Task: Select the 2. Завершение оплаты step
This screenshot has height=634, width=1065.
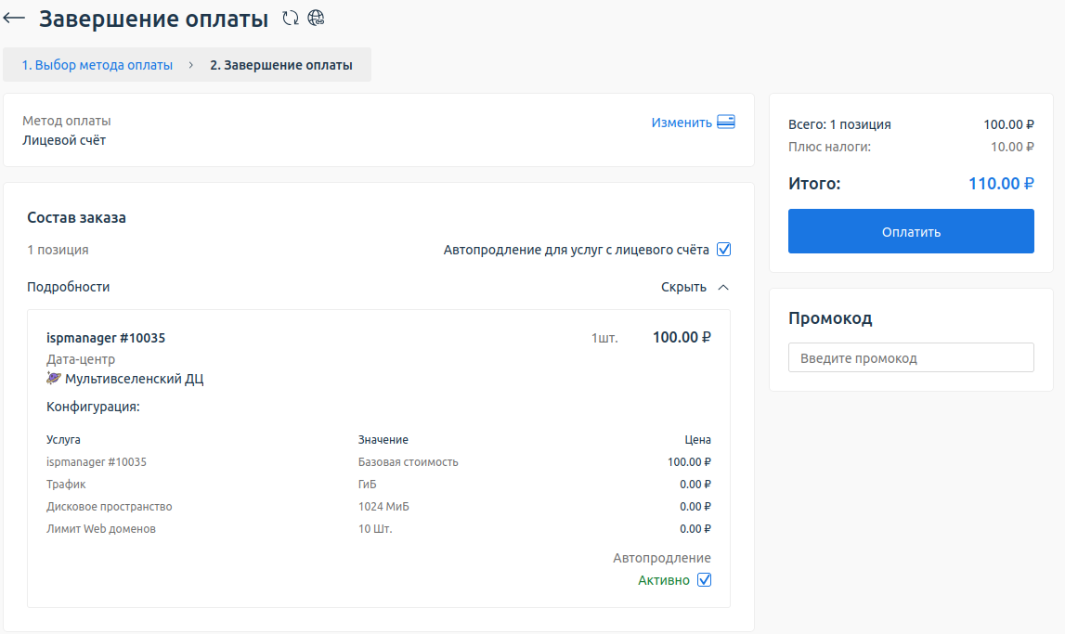Action: [281, 66]
